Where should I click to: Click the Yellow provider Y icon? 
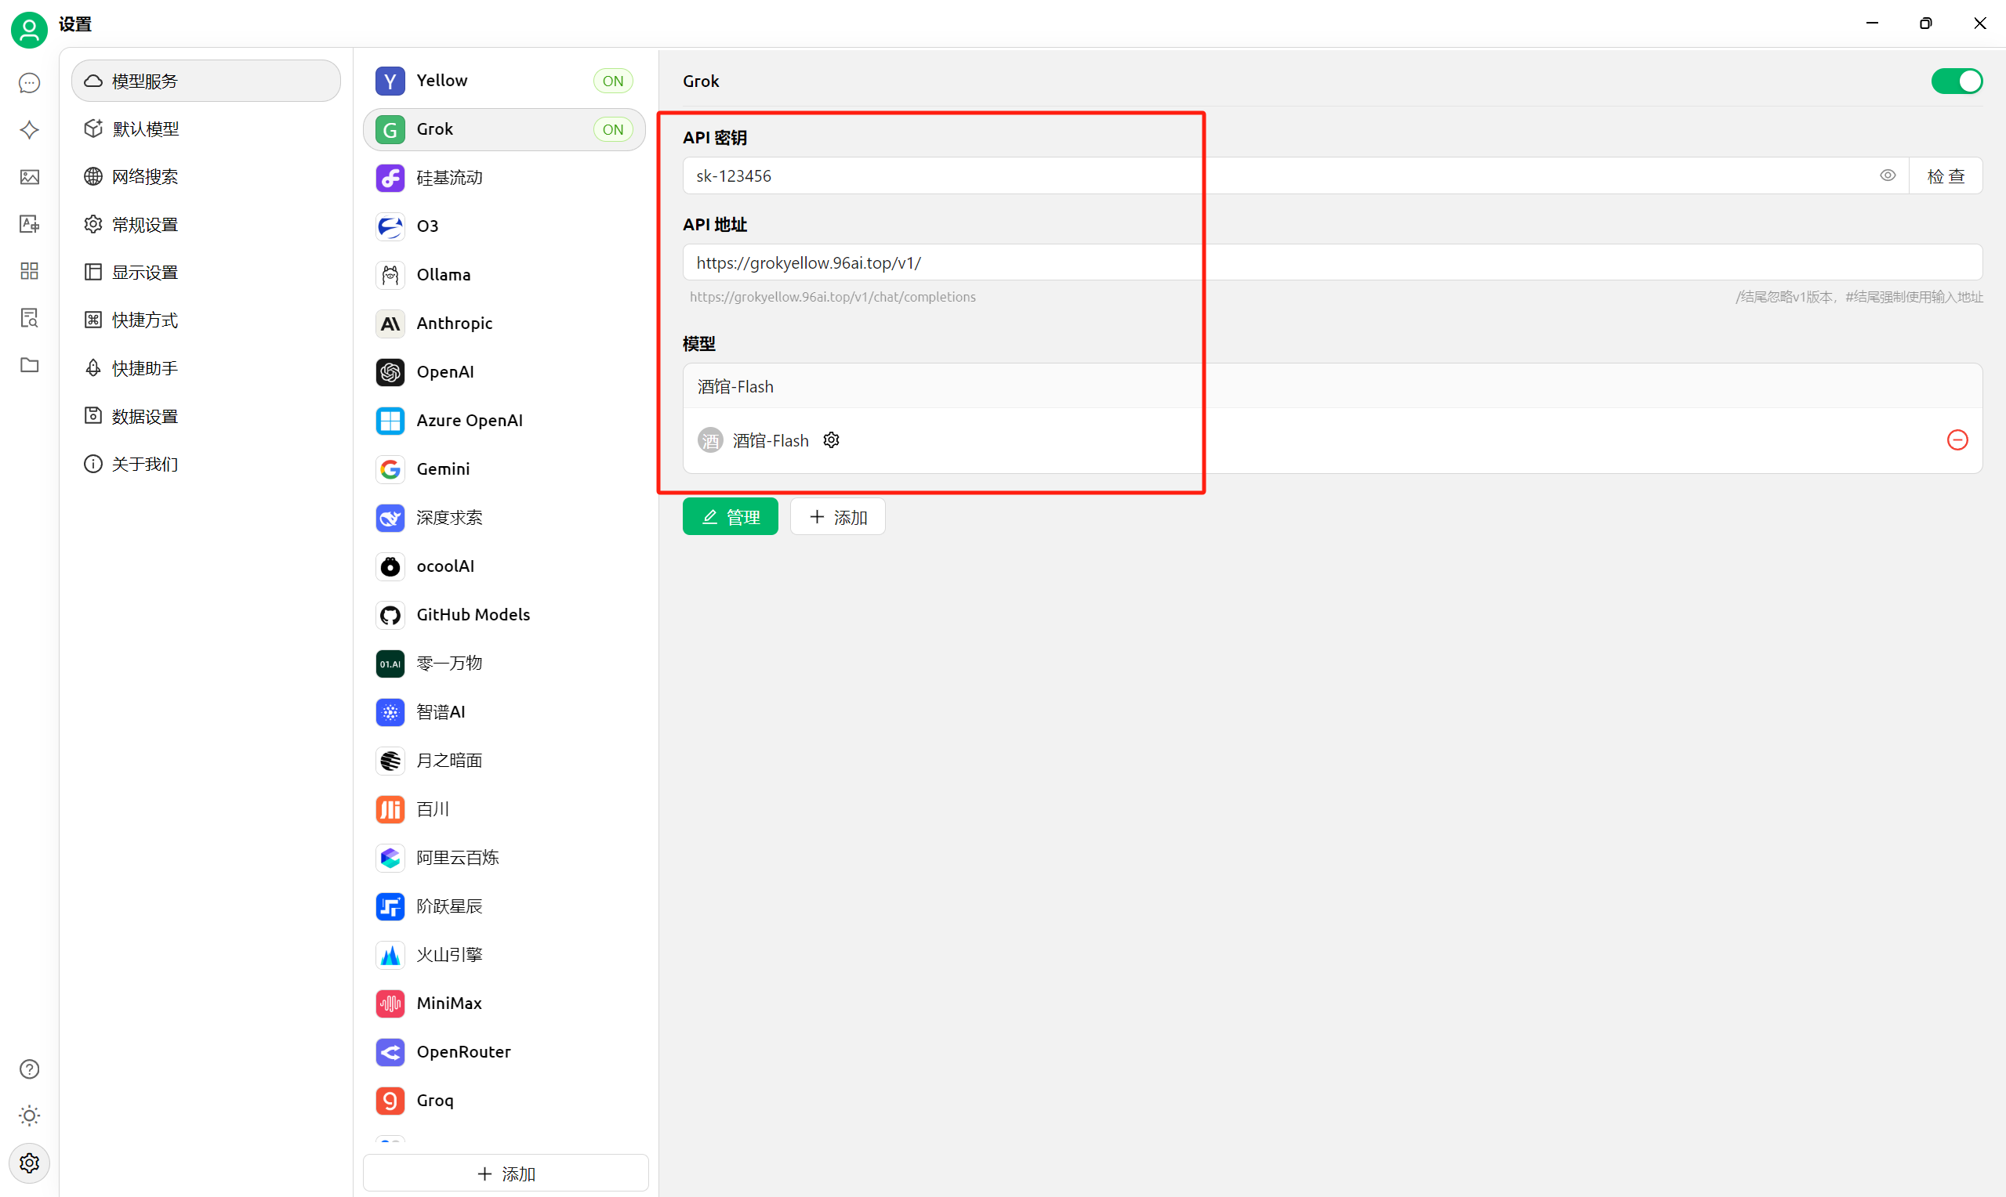click(x=390, y=81)
